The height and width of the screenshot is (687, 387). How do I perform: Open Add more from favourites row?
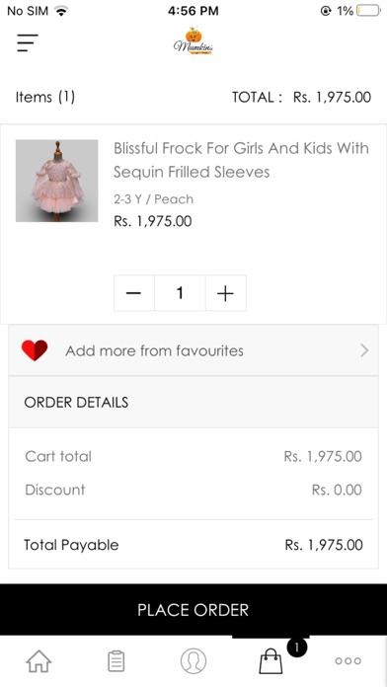193,350
